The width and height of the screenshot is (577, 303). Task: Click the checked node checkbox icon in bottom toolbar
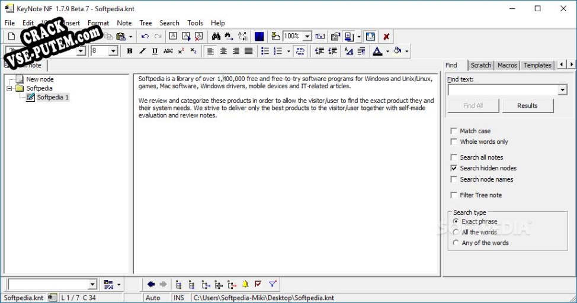(x=258, y=284)
